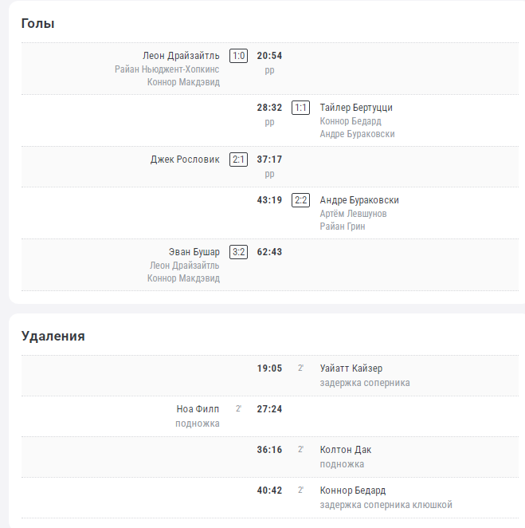Click the 2:2 score box
The image size is (525, 528).
coord(300,200)
